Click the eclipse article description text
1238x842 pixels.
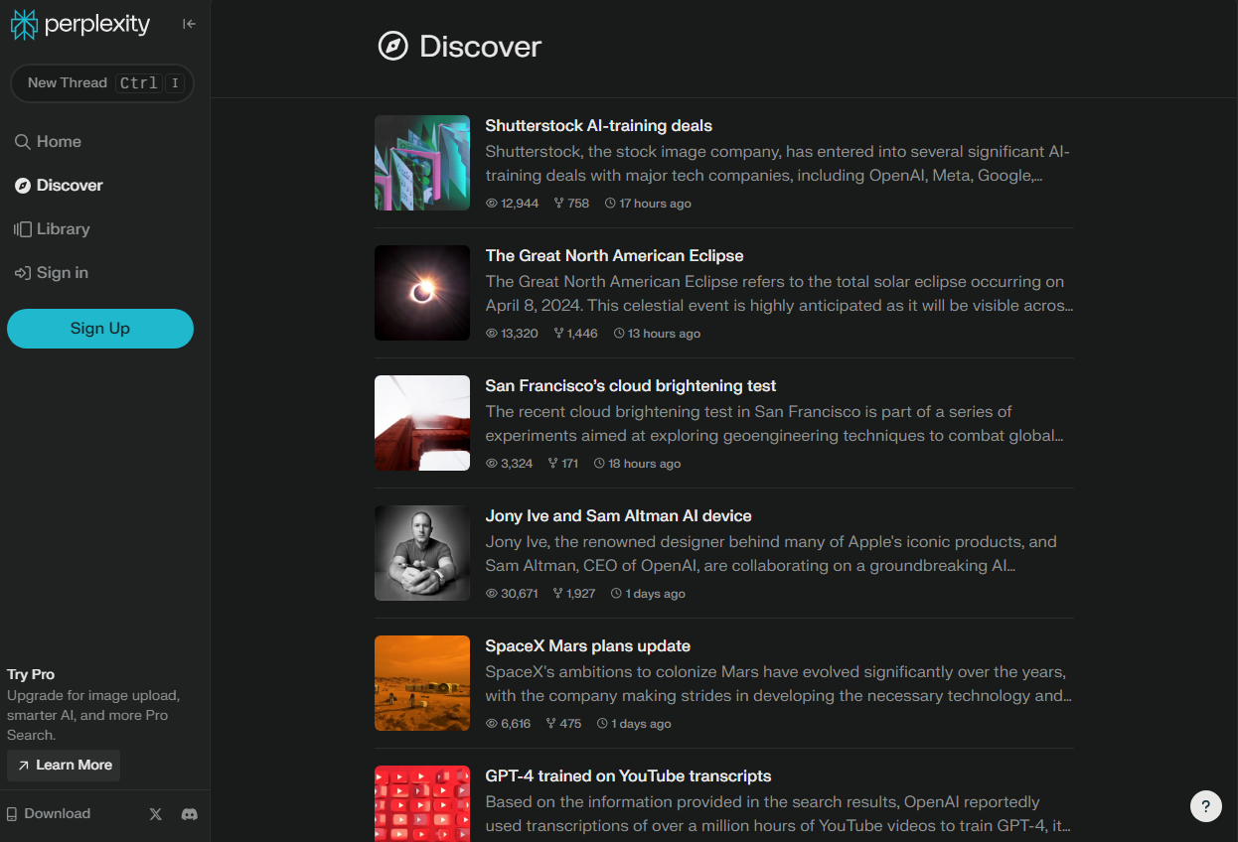tap(779, 294)
